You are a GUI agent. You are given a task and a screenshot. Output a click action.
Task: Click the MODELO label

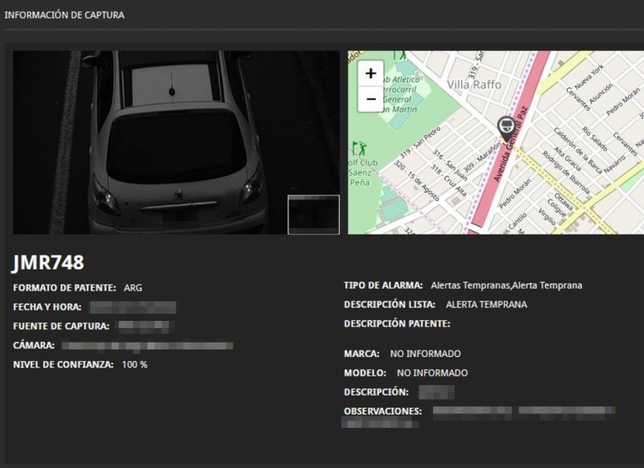(x=365, y=373)
